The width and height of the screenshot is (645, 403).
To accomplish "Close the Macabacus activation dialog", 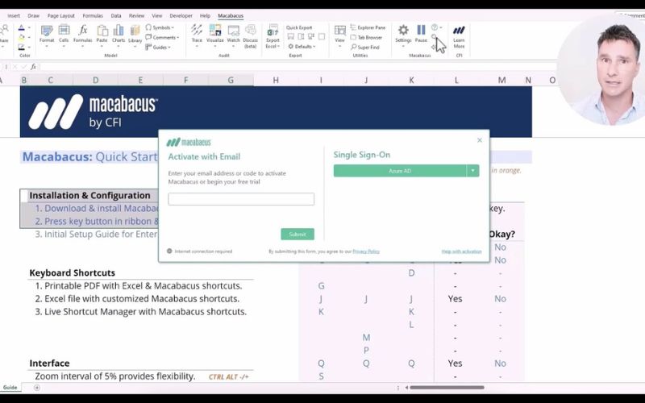I will pos(479,140).
